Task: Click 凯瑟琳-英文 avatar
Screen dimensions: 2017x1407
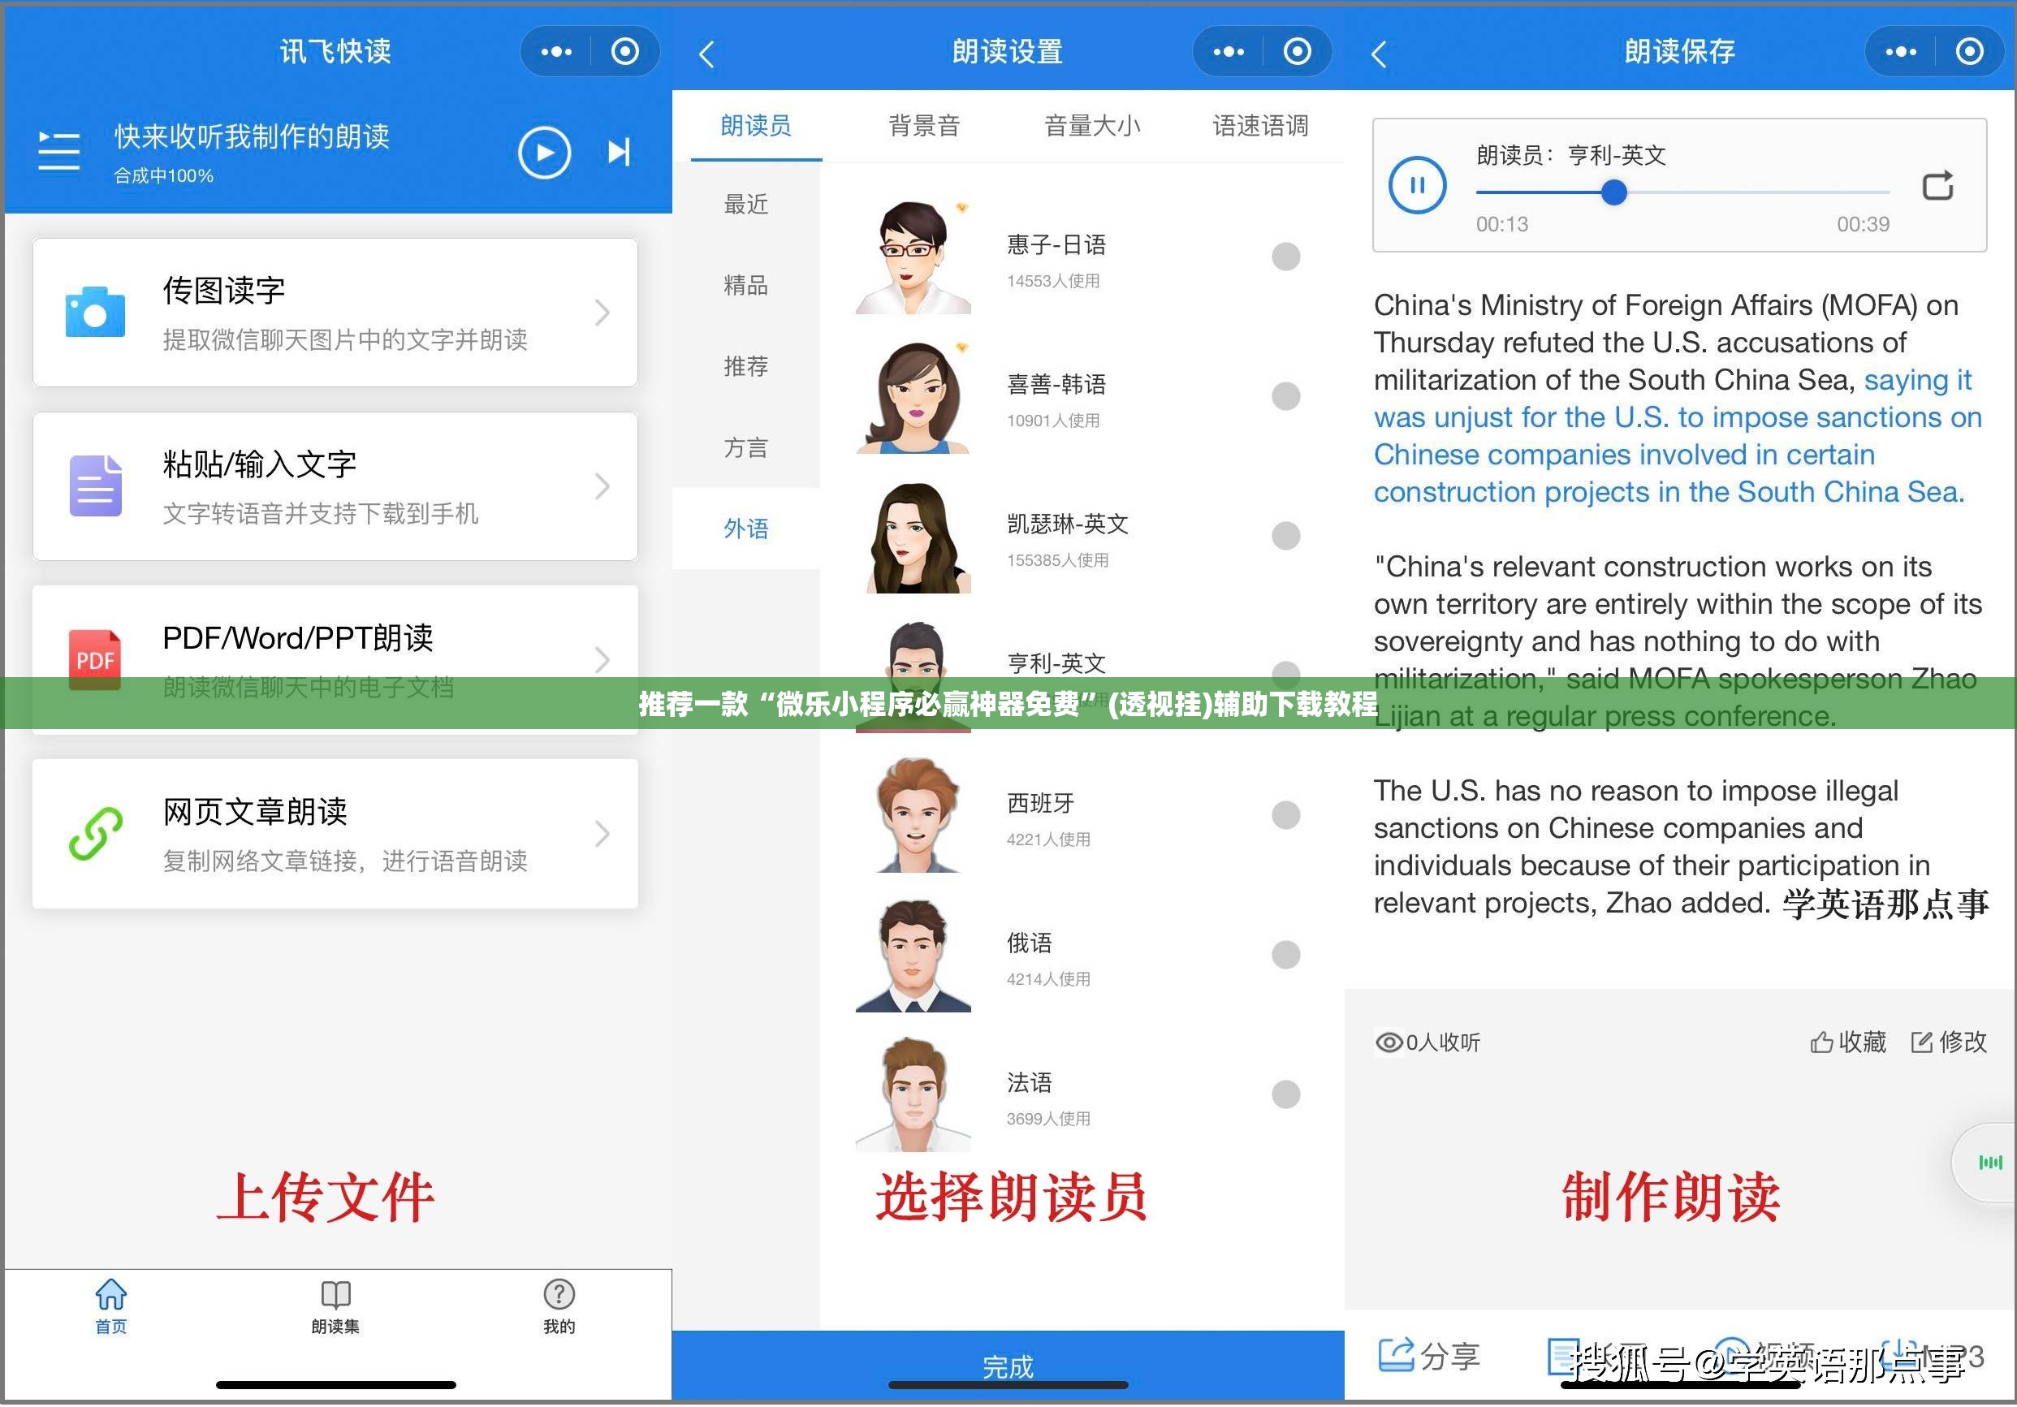Action: pyautogui.click(x=913, y=537)
